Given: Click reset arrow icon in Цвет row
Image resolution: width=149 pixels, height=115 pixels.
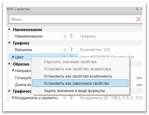Looking at the screenshot, I should tap(71, 56).
